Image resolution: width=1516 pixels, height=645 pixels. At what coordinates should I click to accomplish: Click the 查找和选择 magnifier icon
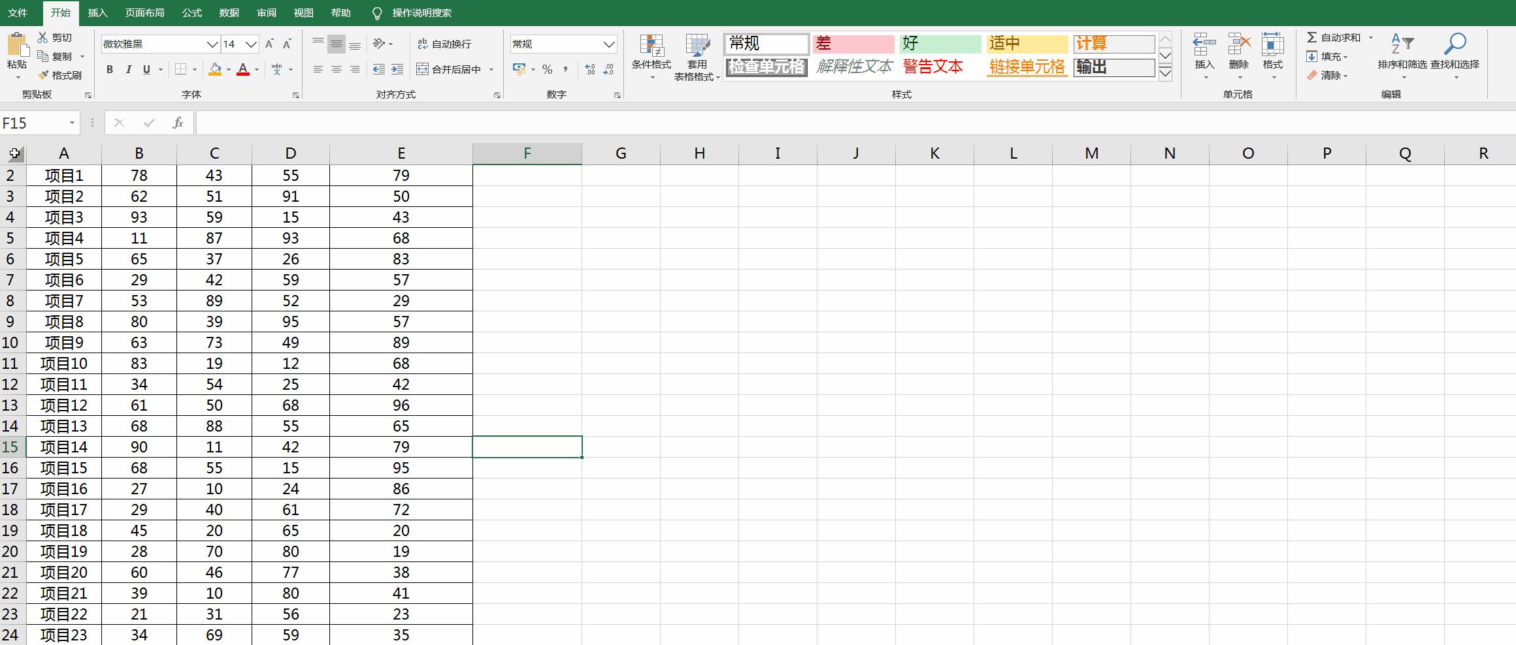pyautogui.click(x=1456, y=42)
